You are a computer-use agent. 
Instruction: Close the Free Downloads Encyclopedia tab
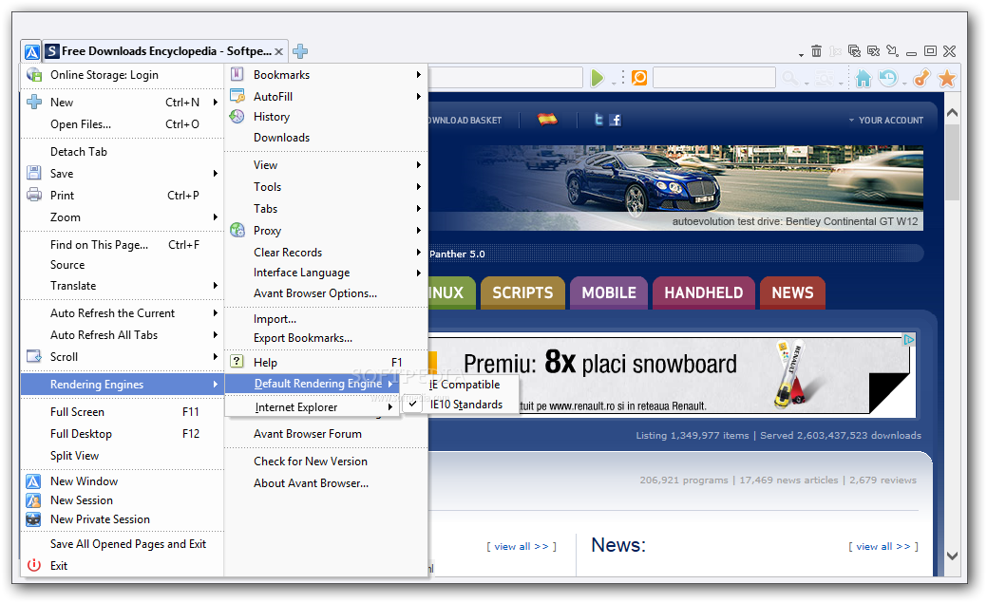(279, 51)
